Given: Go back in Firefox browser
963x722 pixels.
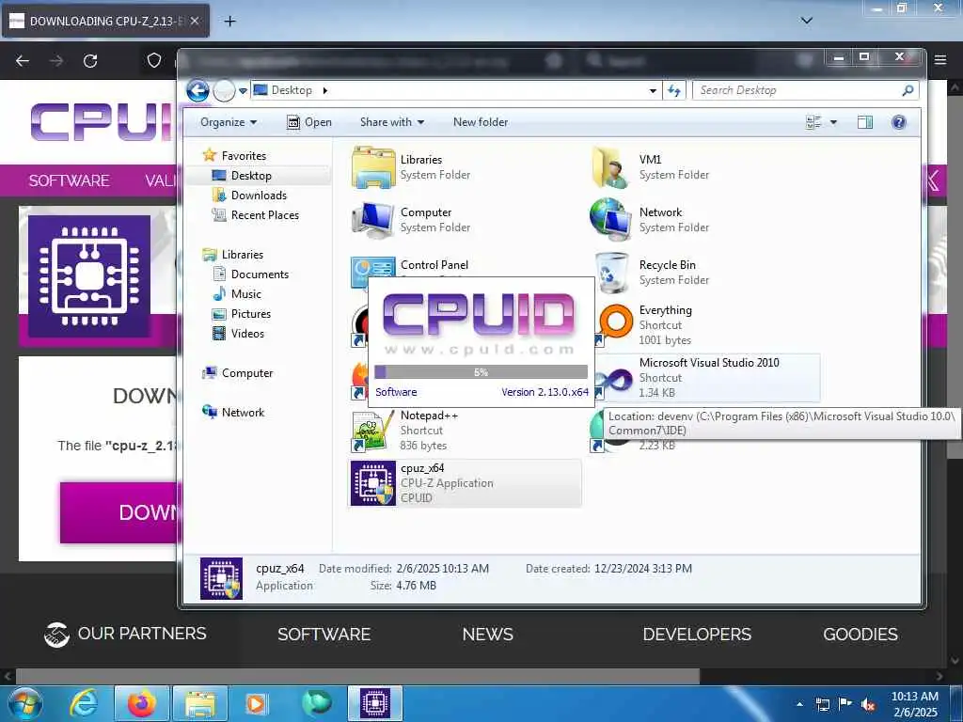Looking at the screenshot, I should tap(23, 61).
